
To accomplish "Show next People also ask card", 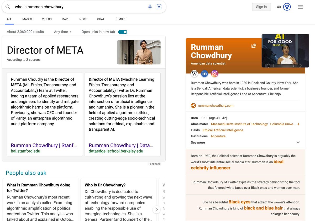I will pos(156,209).
